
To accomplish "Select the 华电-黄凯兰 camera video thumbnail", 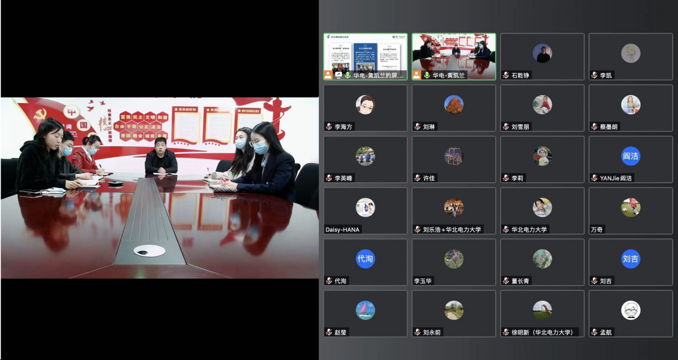I will point(454,52).
